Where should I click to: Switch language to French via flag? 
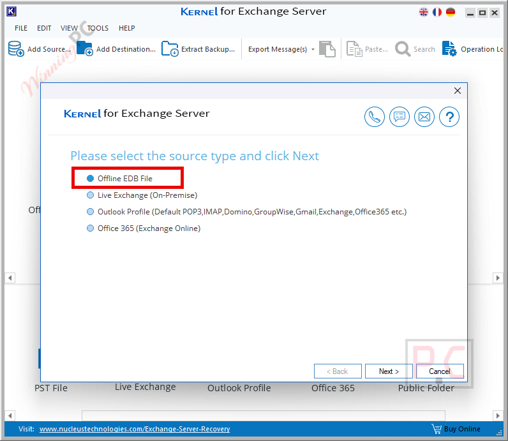tap(437, 12)
